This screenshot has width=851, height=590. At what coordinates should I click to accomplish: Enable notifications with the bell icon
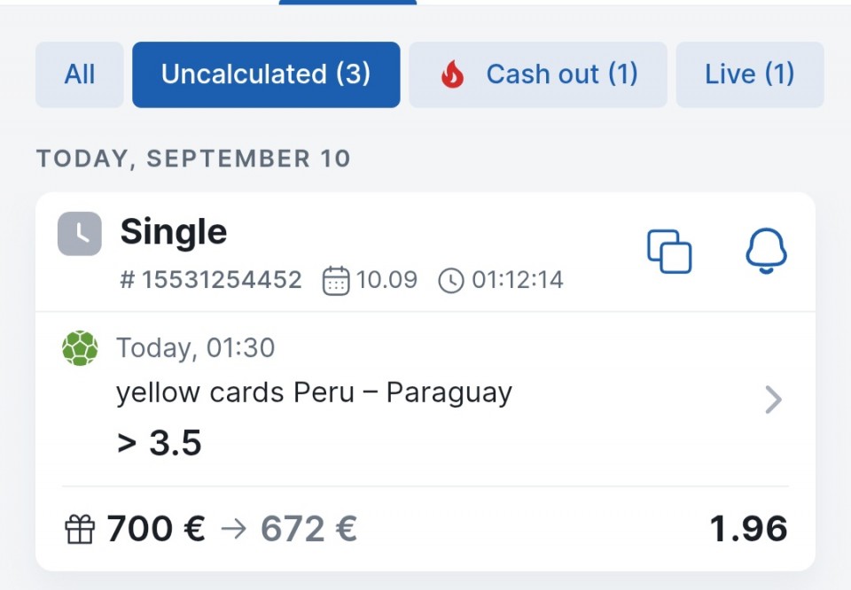(x=766, y=251)
